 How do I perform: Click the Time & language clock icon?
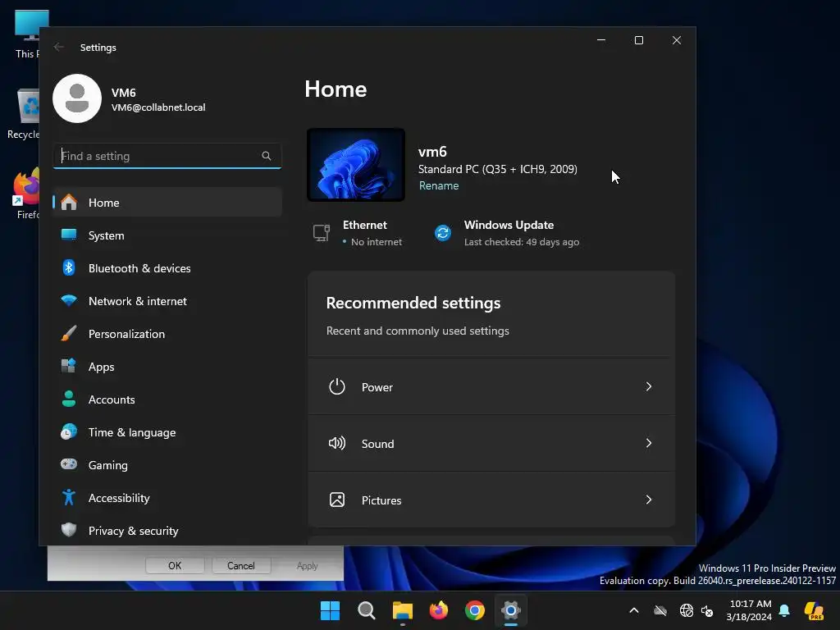coord(69,431)
